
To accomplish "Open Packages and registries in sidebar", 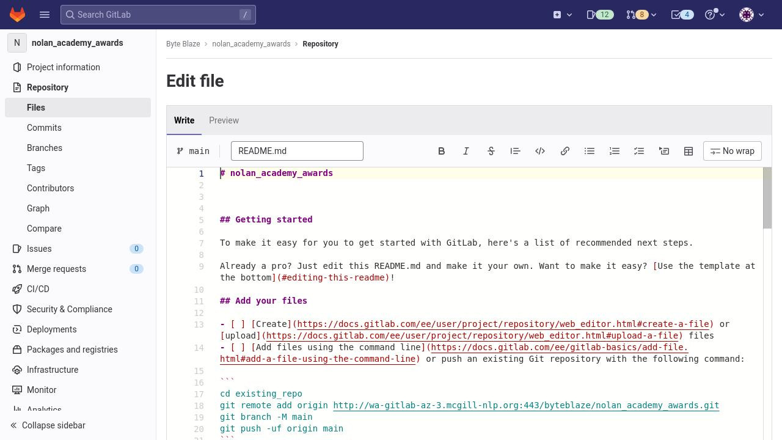I will (78, 350).
